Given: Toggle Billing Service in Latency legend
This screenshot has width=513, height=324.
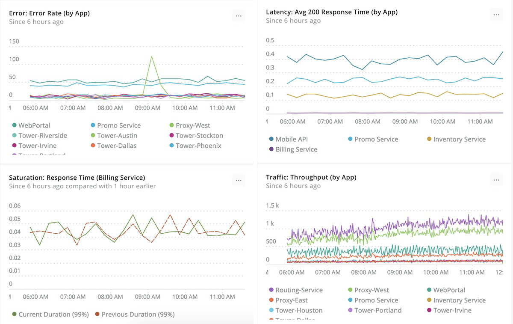Looking at the screenshot, I should click(293, 149).
